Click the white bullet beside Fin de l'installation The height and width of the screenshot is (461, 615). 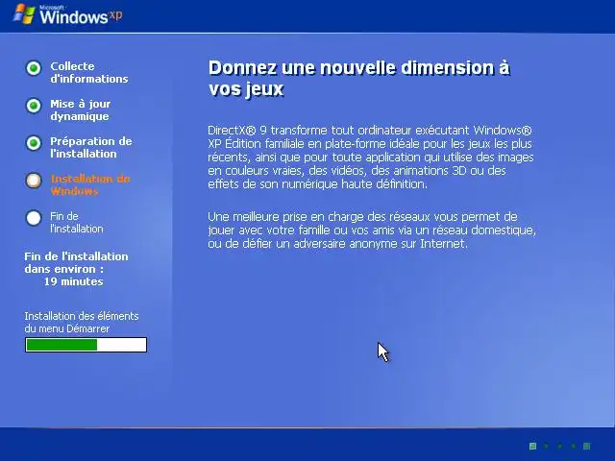tap(34, 218)
